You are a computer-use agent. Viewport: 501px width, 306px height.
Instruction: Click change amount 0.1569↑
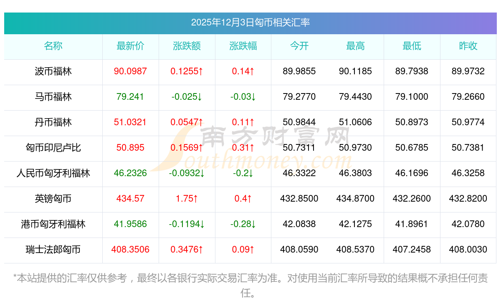pyautogui.click(x=187, y=148)
